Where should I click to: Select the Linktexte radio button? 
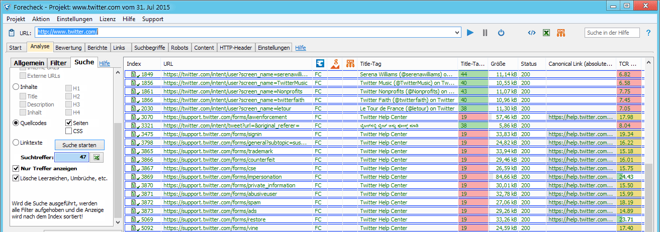(x=16, y=143)
